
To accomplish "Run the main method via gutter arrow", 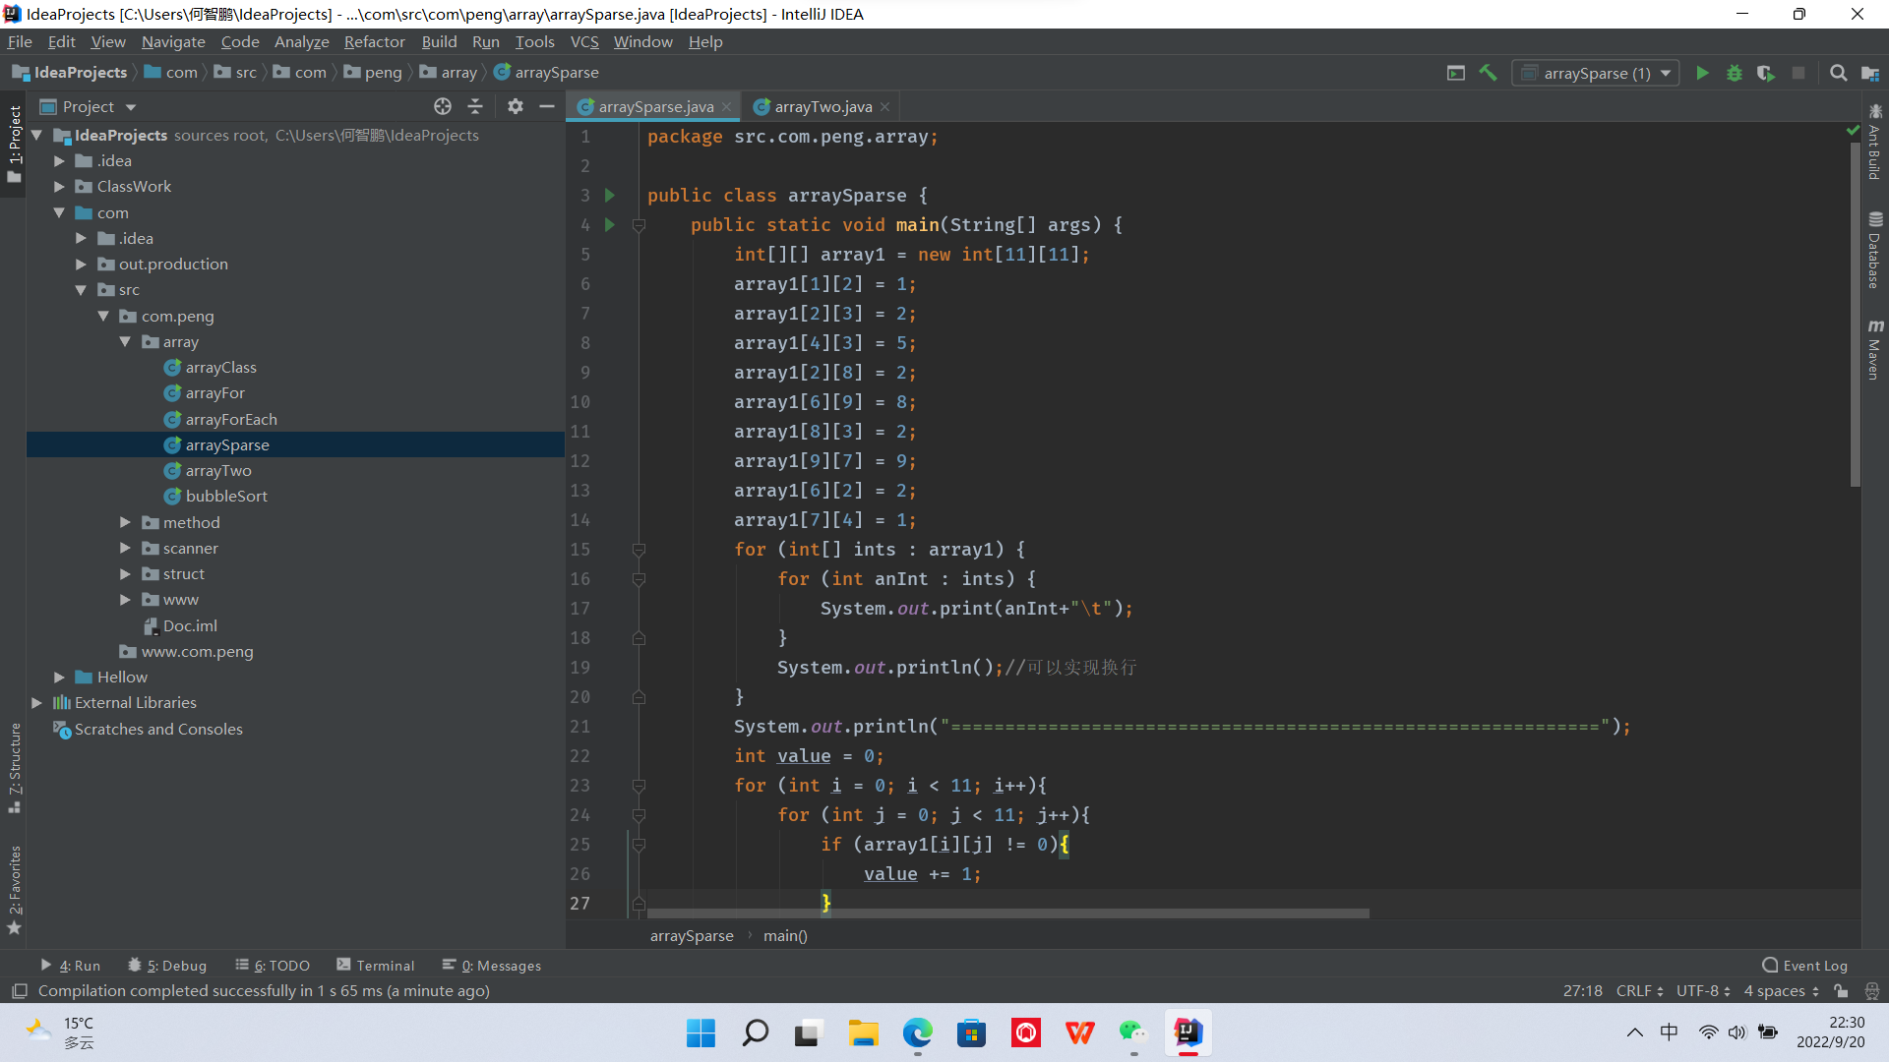I will click(610, 225).
